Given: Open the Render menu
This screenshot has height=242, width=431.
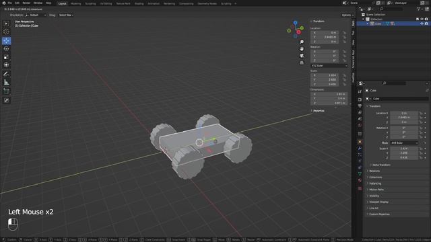Looking at the screenshot, I should pyautogui.click(x=26, y=3).
